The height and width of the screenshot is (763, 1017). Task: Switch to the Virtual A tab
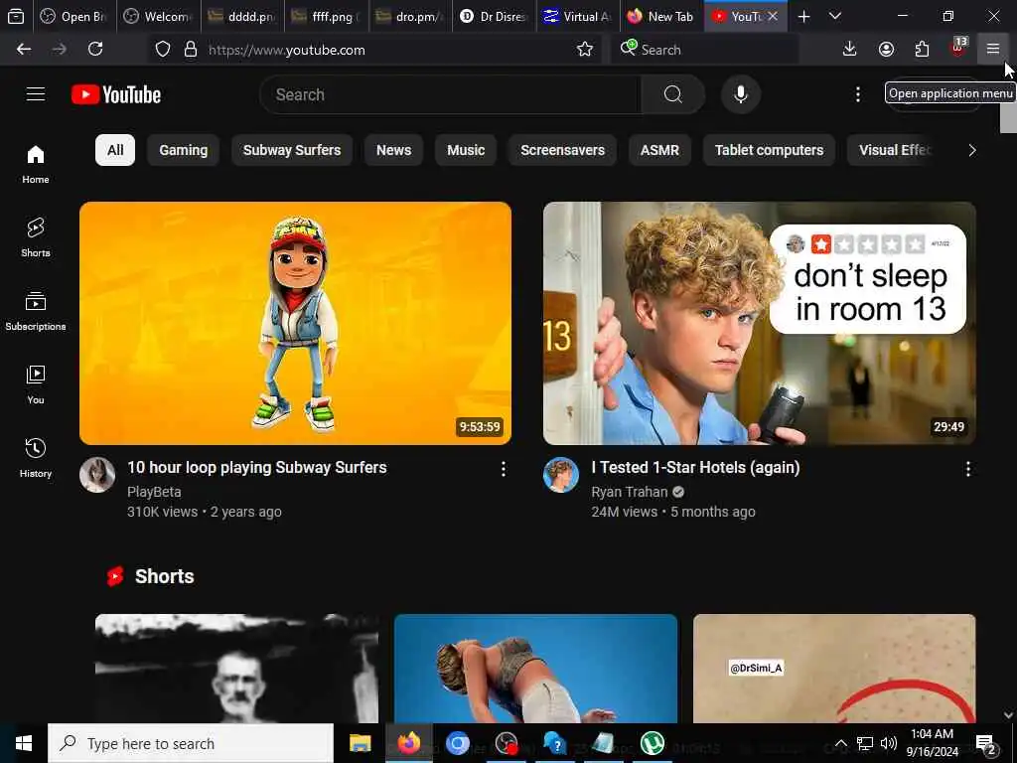pyautogui.click(x=578, y=17)
